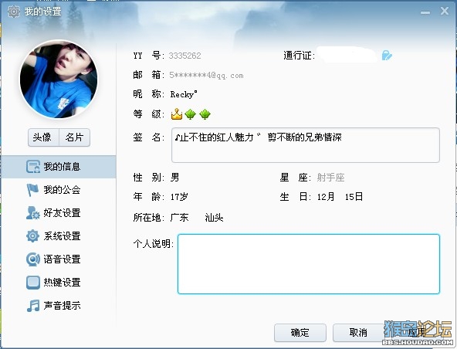Viewport: 457px width, 349px height.
Task: Click into the 签名 text box
Action: click(x=306, y=145)
